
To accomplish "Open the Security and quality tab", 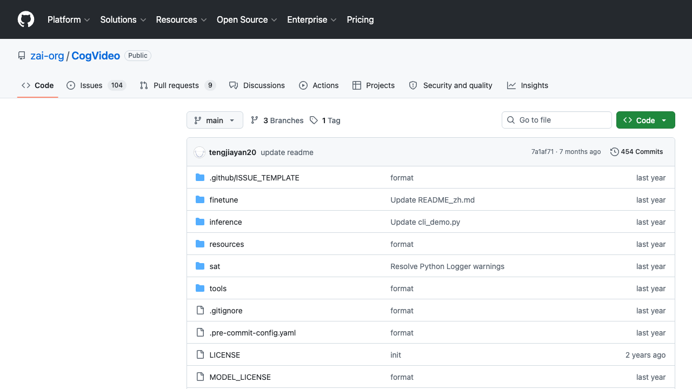I will [450, 85].
